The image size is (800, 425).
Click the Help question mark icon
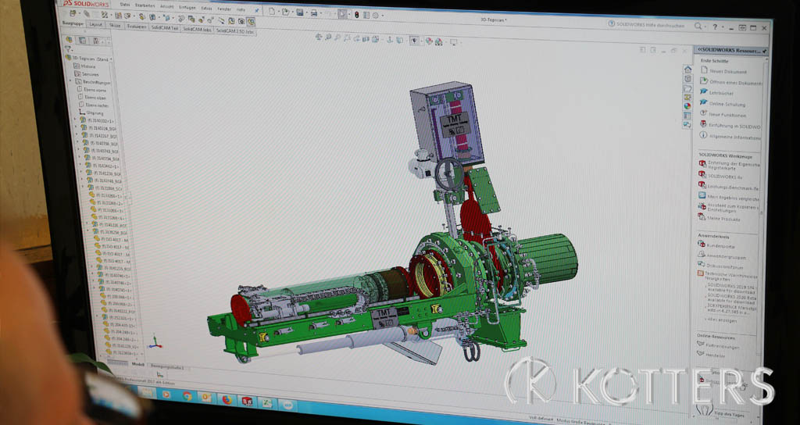[715, 27]
